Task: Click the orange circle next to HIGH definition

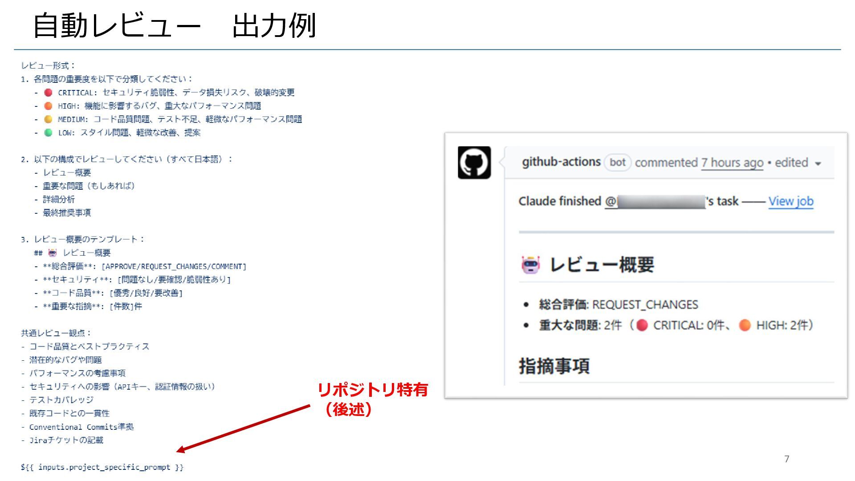Action: [x=48, y=106]
